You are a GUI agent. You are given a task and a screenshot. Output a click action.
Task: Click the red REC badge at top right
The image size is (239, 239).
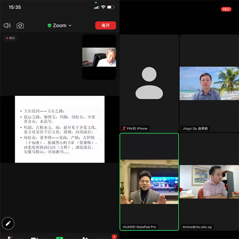click(226, 9)
